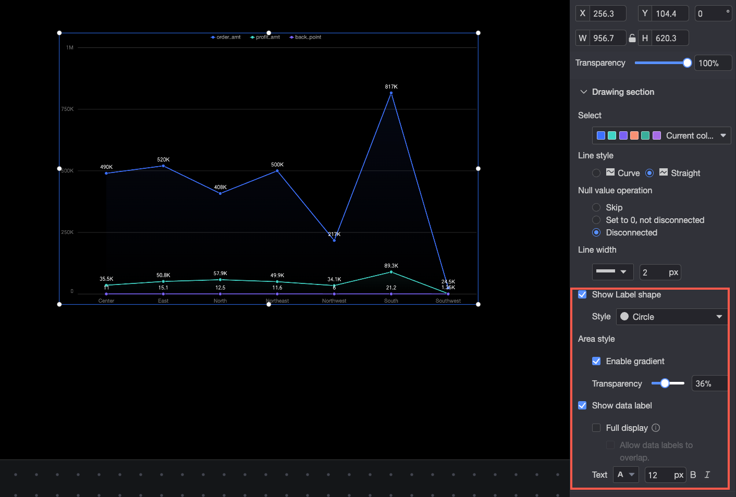This screenshot has width=736, height=497.
Task: Click the back_point legend entry
Action: [305, 38]
